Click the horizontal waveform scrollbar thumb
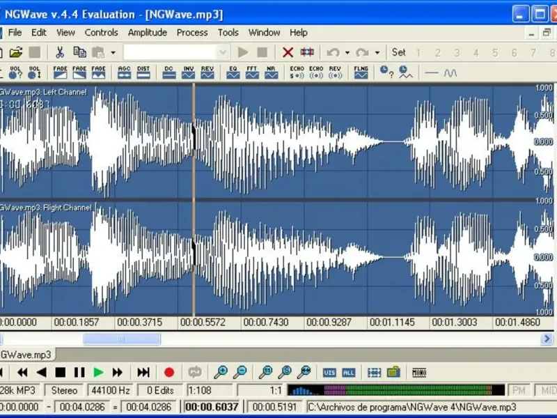This screenshot has width=557, height=418. [x=121, y=339]
